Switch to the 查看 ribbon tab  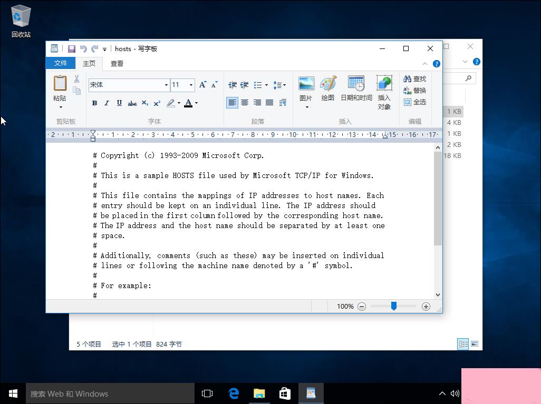pyautogui.click(x=117, y=63)
